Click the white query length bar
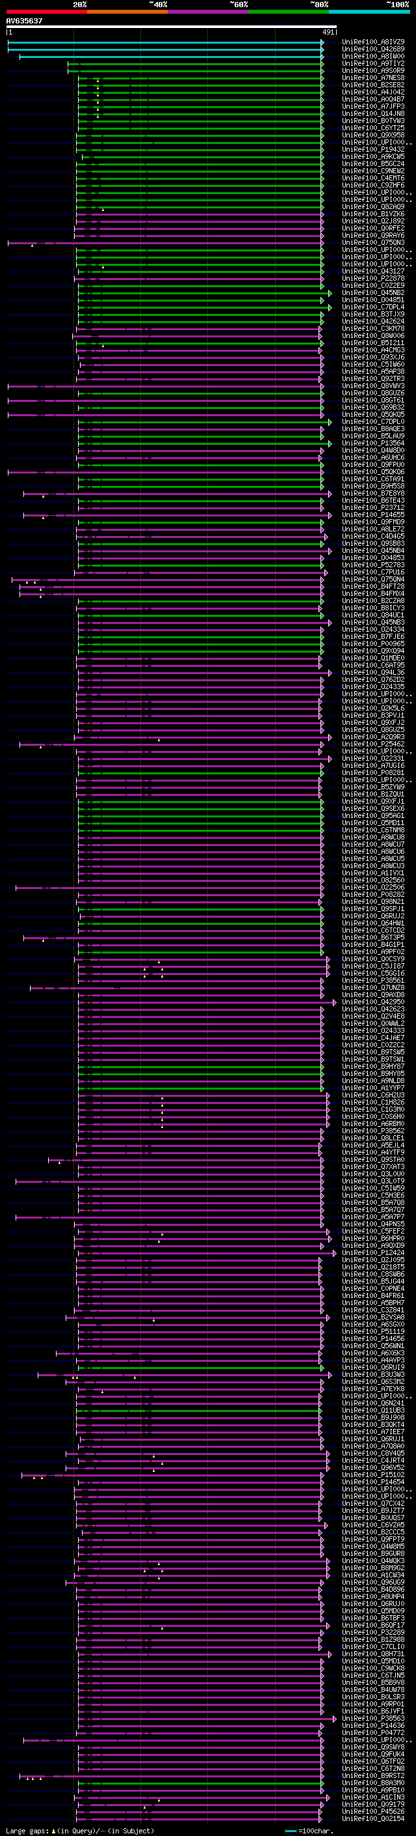 (x=172, y=26)
